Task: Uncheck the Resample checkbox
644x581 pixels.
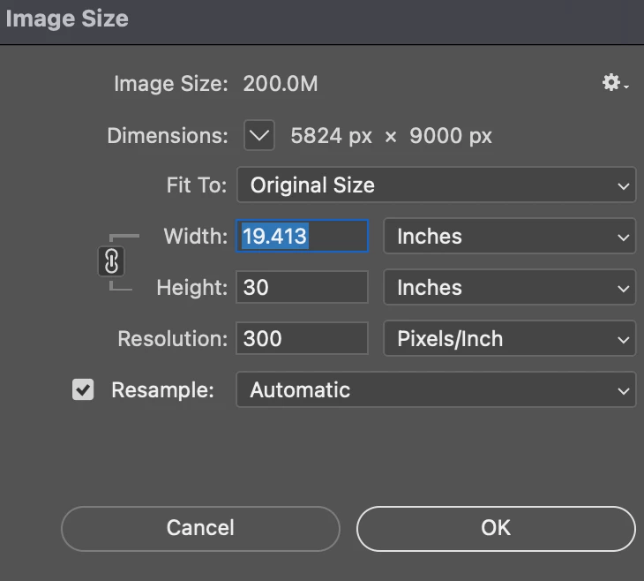Action: pyautogui.click(x=83, y=390)
